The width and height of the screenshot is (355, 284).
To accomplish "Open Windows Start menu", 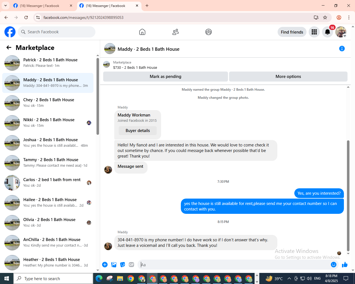I will (7, 278).
